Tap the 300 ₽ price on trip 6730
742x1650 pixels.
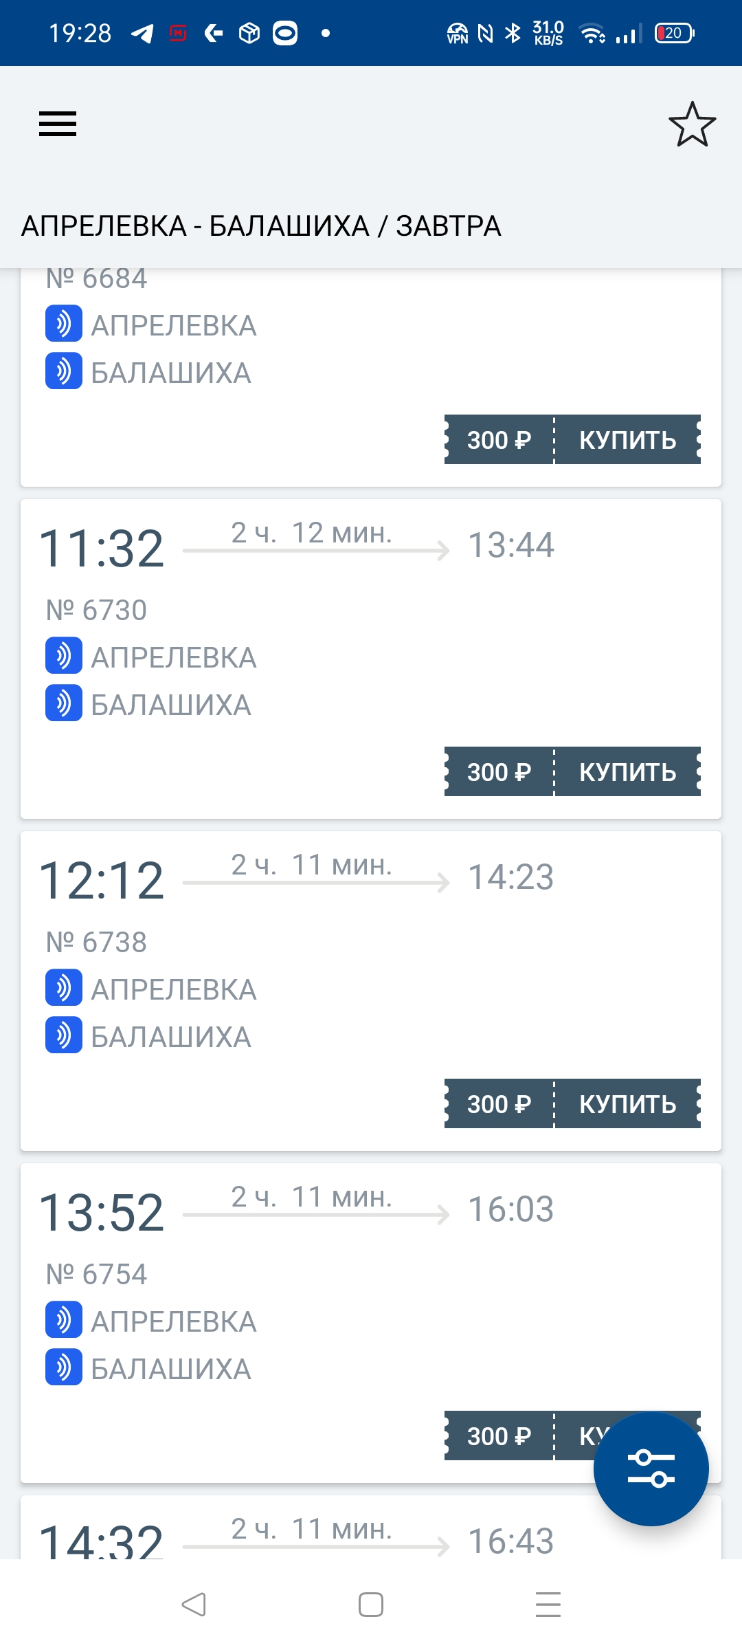point(499,772)
